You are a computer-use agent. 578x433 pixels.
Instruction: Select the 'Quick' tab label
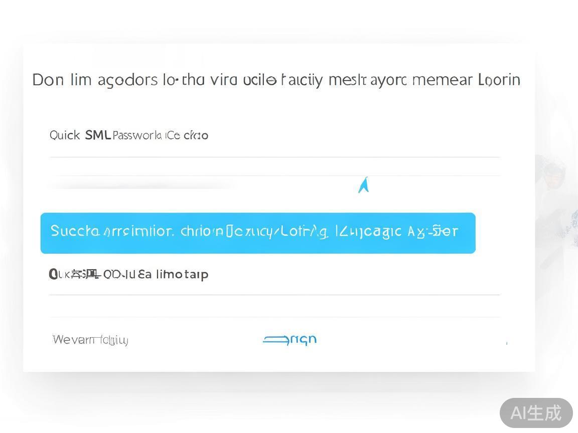65,135
